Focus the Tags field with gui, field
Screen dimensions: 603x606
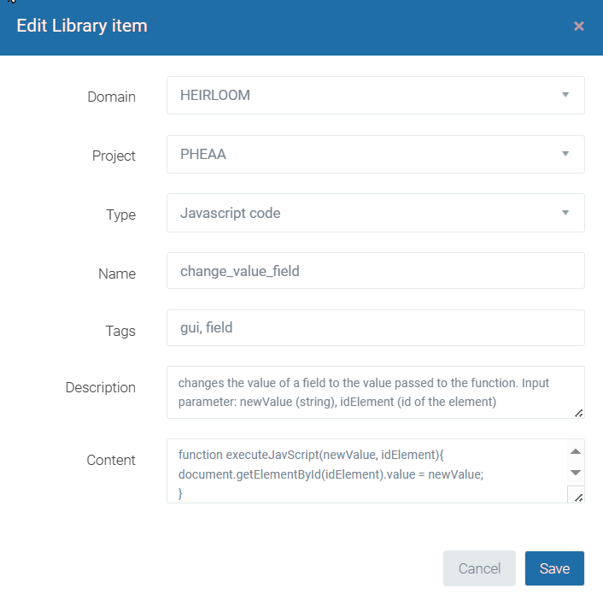375,328
